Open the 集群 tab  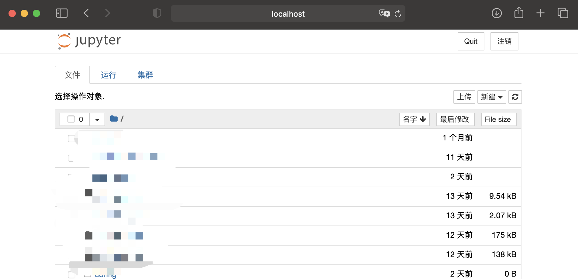coord(145,75)
